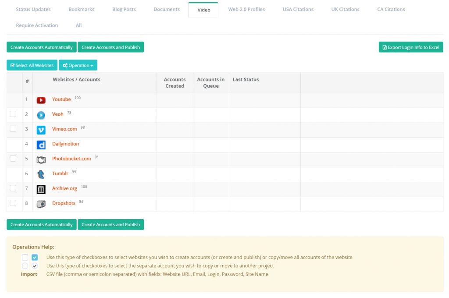Enable the Dropshots row checkbox
449x298 pixels.
(x=13, y=203)
